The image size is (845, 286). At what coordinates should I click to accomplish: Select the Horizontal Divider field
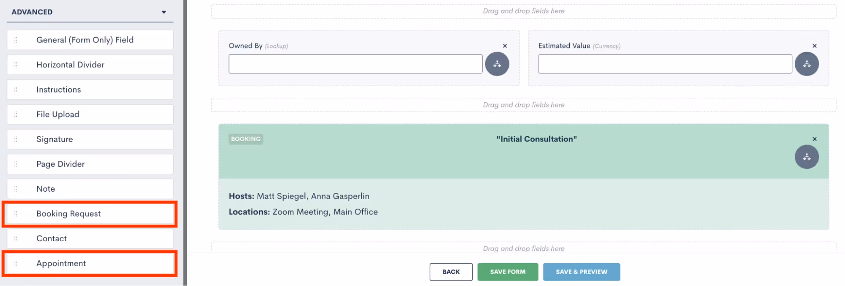tap(90, 65)
